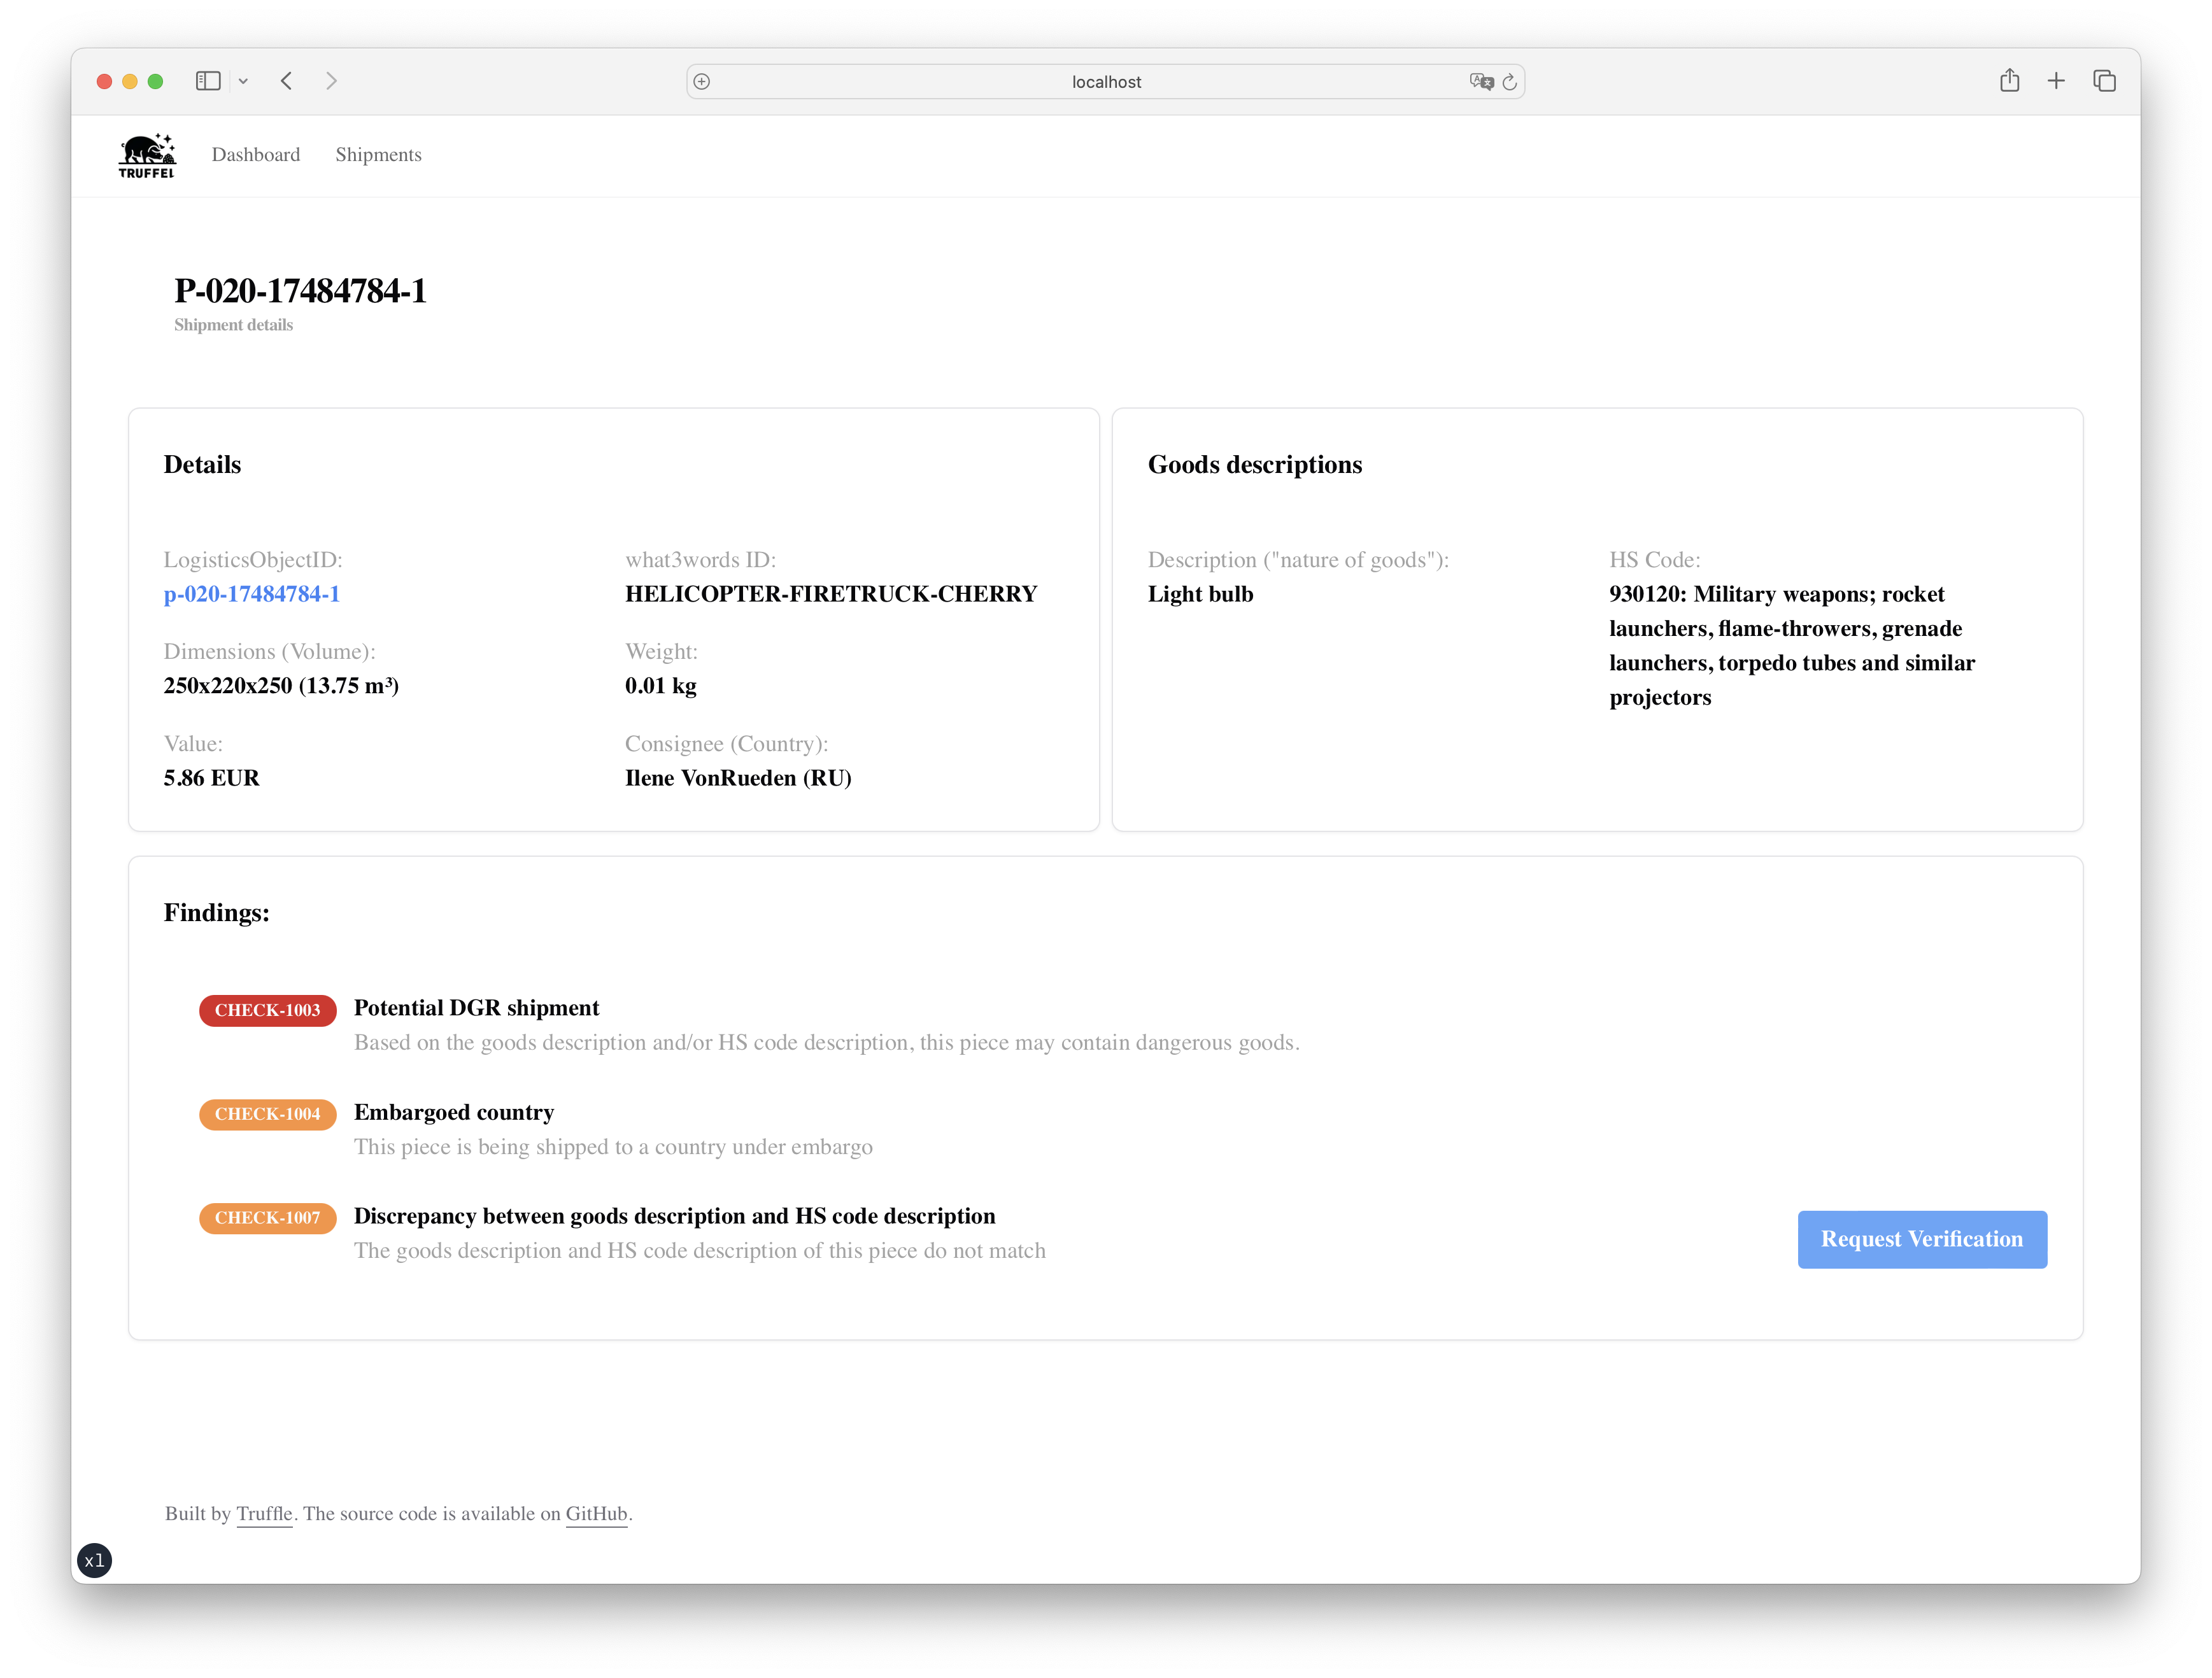This screenshot has width=2212, height=1678.
Task: Open the p-020-17484784-1 LogisticsObjectID link
Action: pyautogui.click(x=252, y=594)
